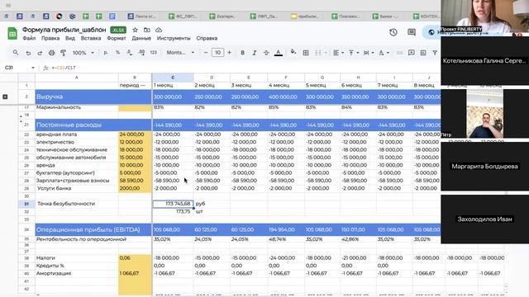Select Маргарита Болдырева participant tile
Screen dimensions: 529x297
point(485,167)
